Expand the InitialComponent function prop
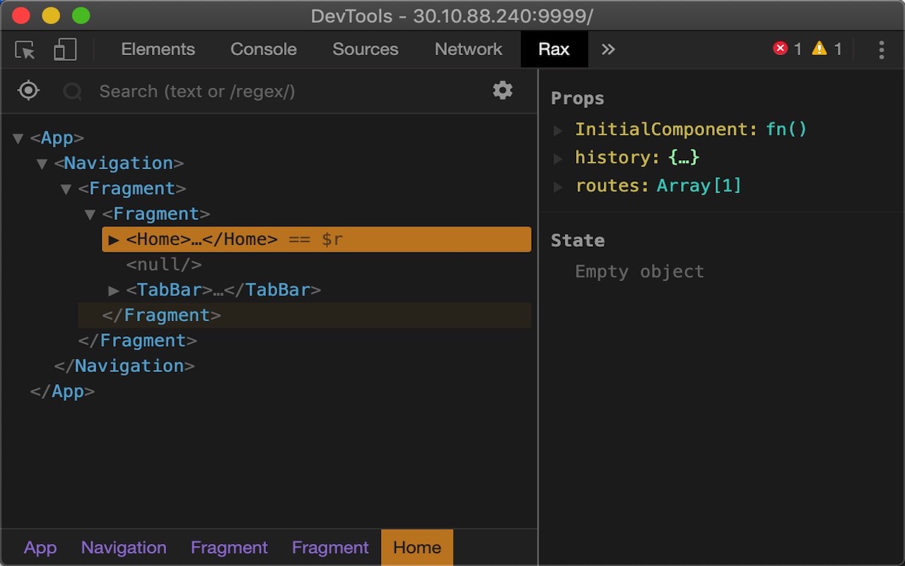 pyautogui.click(x=558, y=129)
